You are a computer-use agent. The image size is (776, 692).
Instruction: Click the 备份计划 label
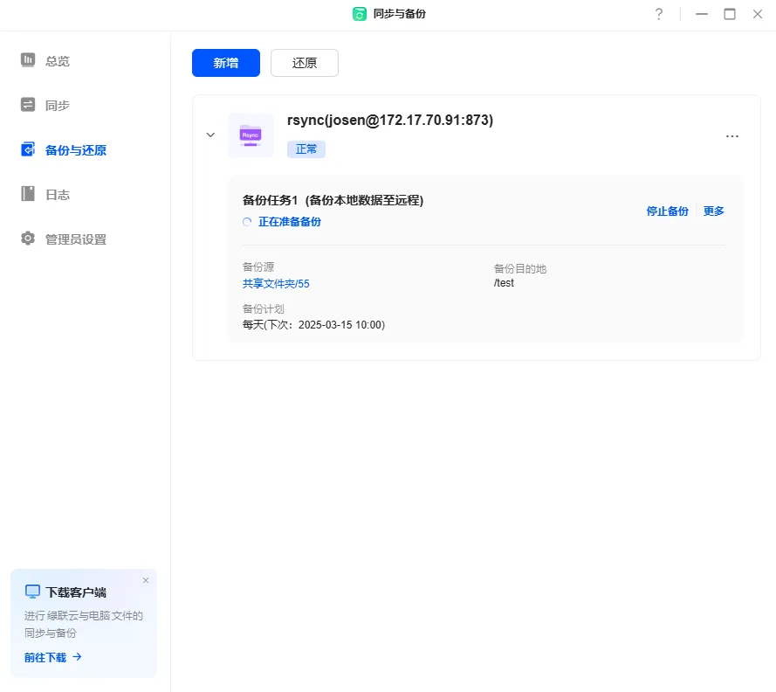264,308
